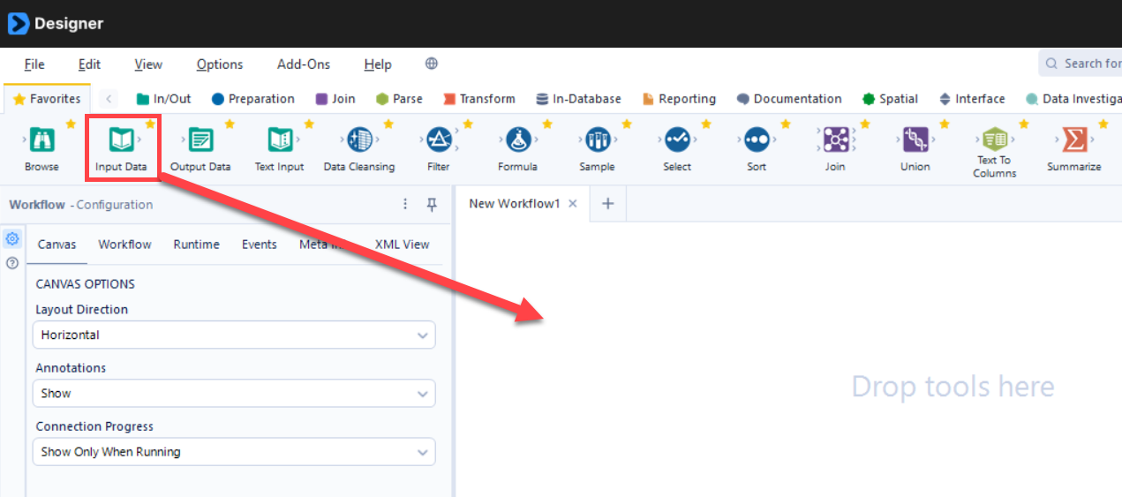Open the Annotations dropdown
The image size is (1122, 497).
tap(234, 393)
